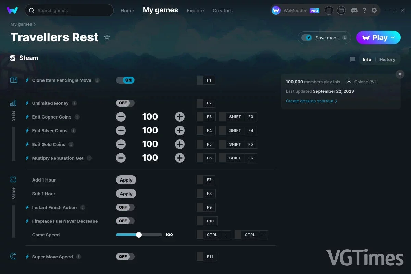Apply Sub 1 Hour
Viewport: 411px width, 274px height.
tap(126, 194)
